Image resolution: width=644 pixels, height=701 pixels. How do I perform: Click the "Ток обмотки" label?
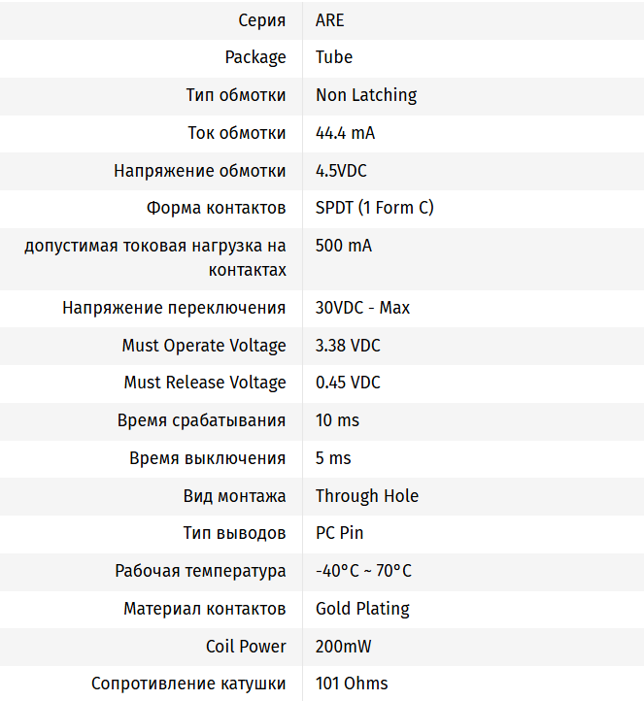[237, 133]
